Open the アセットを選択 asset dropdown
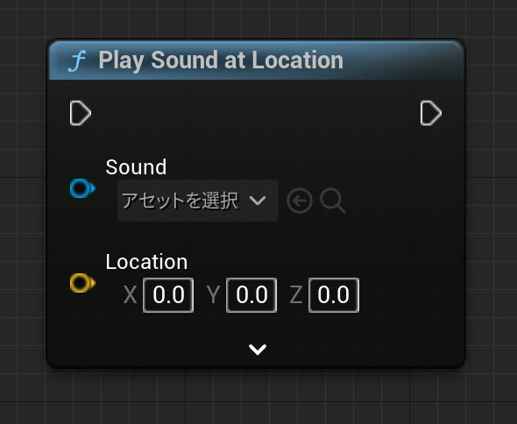Screen dimensions: 517x424 197,201
